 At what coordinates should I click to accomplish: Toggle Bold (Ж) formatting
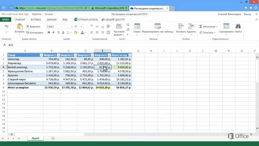pos(49,32)
